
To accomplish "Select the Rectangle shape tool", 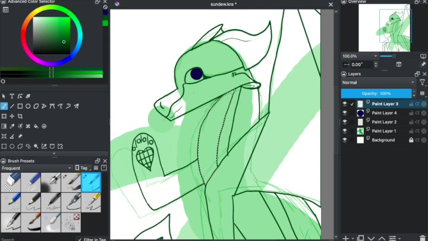I will (20, 106).
